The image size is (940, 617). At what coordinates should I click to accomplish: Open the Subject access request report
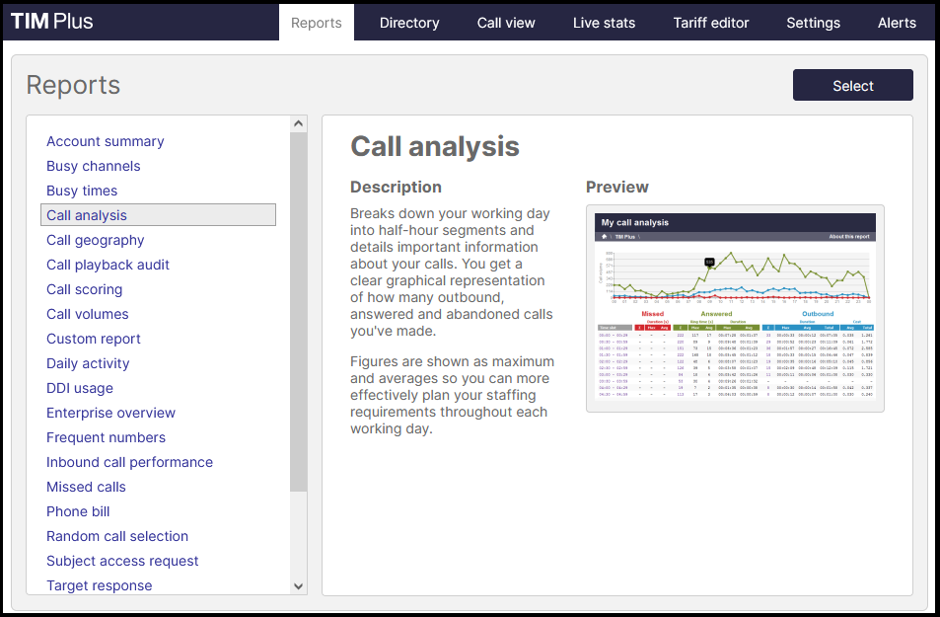tap(122, 561)
